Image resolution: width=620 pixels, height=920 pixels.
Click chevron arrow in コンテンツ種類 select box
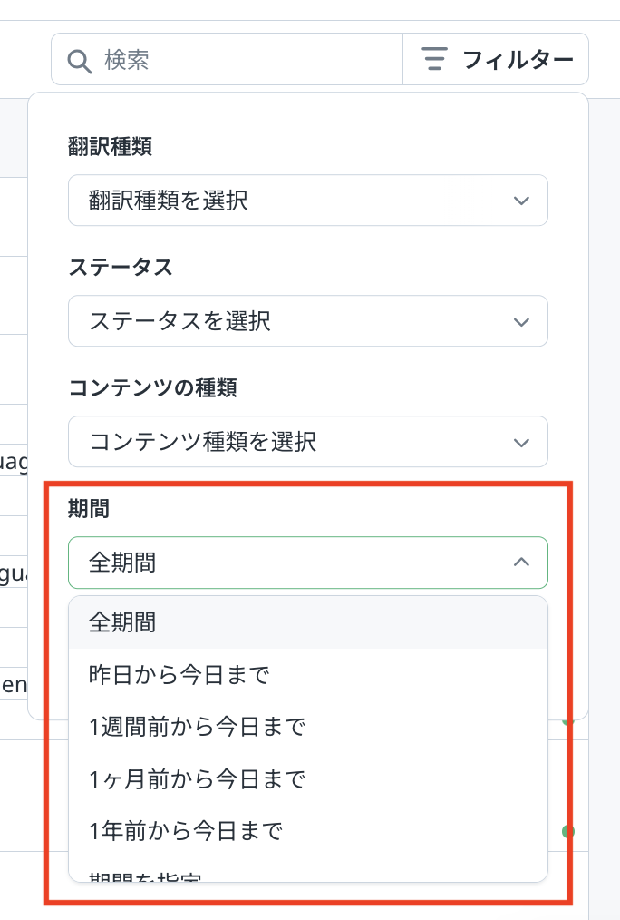pos(521,443)
